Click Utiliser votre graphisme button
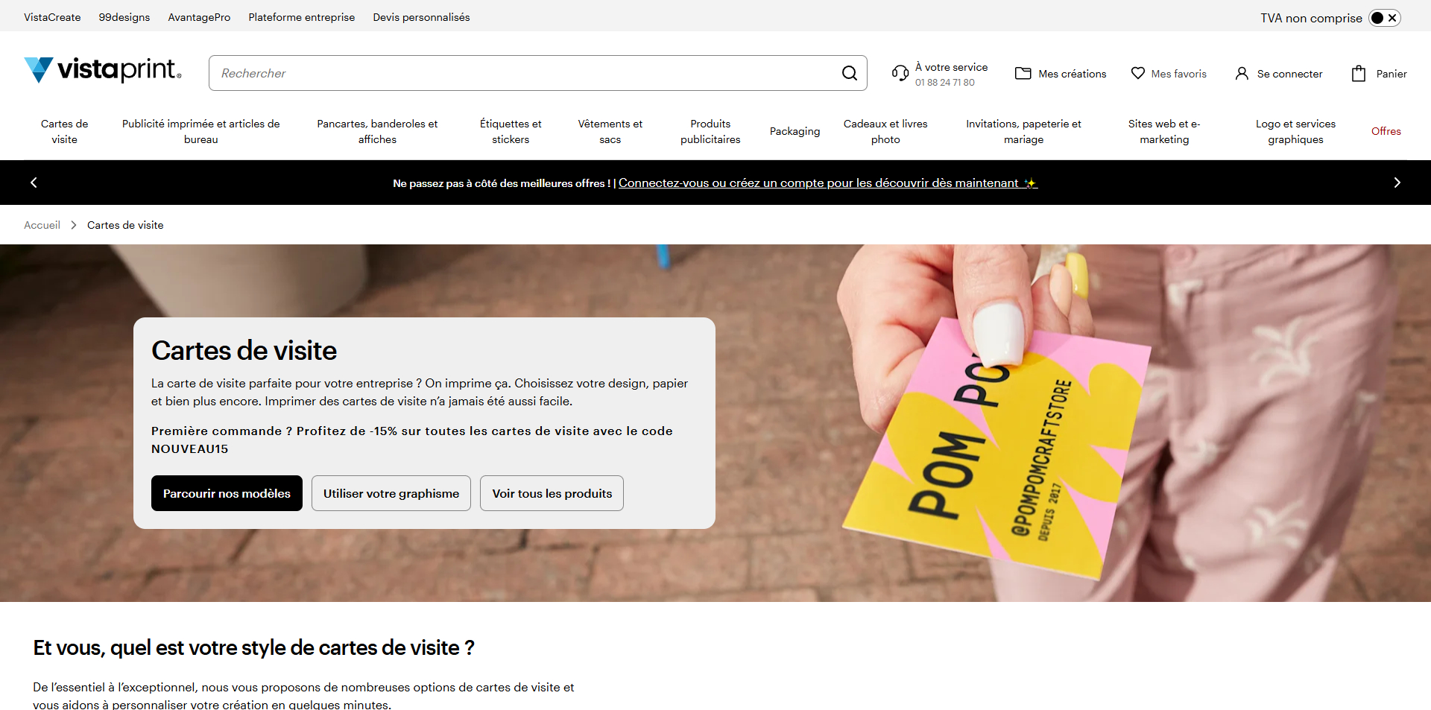Viewport: 1431px width, 710px height. (x=391, y=493)
